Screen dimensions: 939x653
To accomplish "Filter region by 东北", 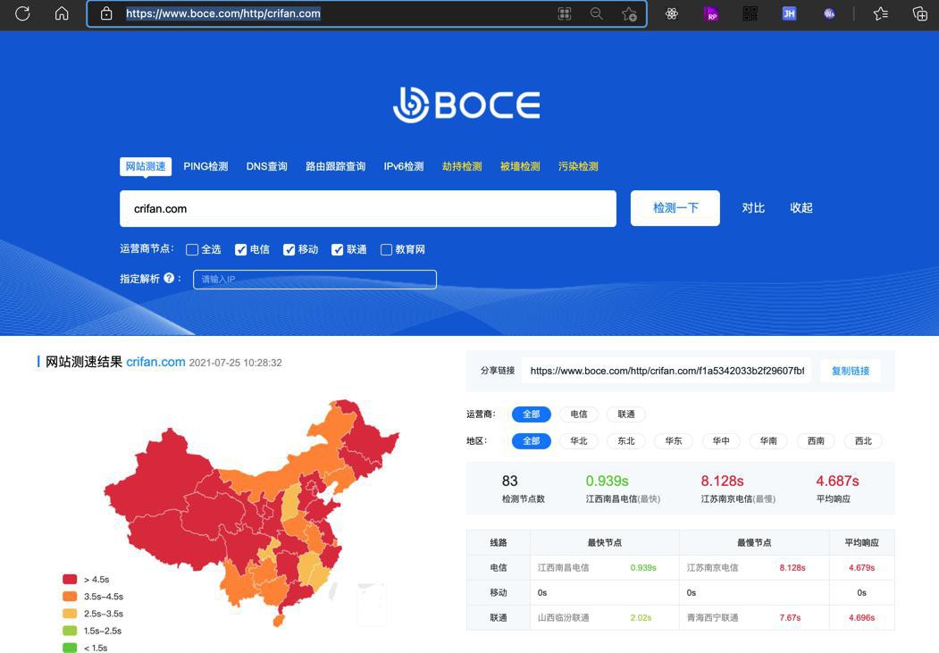I will (x=625, y=441).
